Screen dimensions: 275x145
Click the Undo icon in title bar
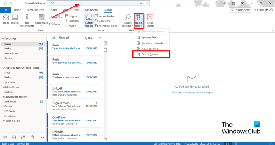(x=12, y=3)
